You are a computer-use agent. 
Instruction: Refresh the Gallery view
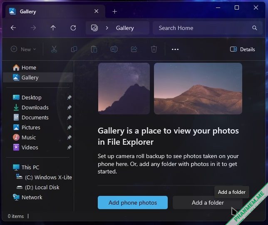tap(73, 28)
